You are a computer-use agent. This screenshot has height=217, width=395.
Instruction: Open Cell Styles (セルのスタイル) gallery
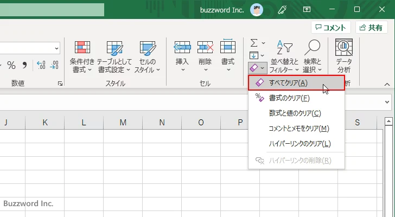[x=147, y=56]
